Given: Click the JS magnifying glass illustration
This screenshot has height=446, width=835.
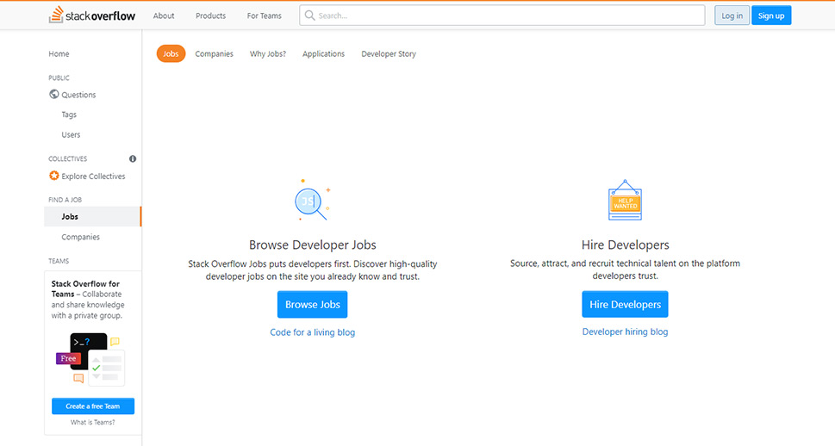Looking at the screenshot, I should click(313, 200).
